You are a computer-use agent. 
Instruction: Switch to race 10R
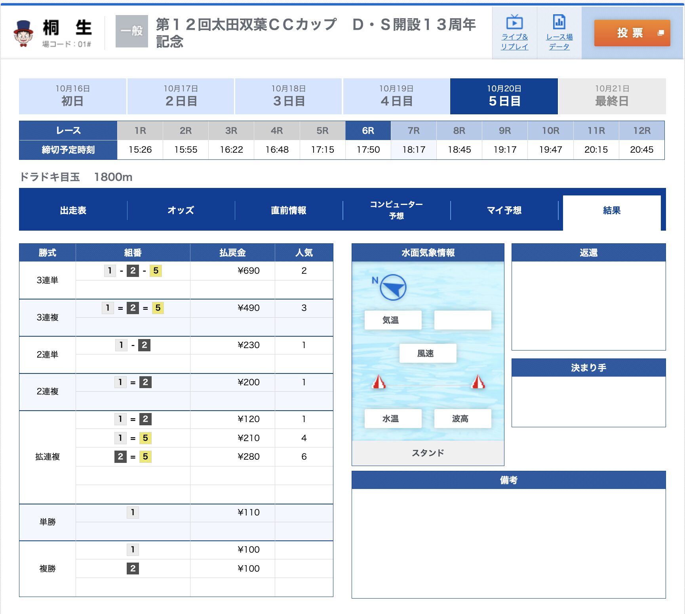(x=550, y=131)
